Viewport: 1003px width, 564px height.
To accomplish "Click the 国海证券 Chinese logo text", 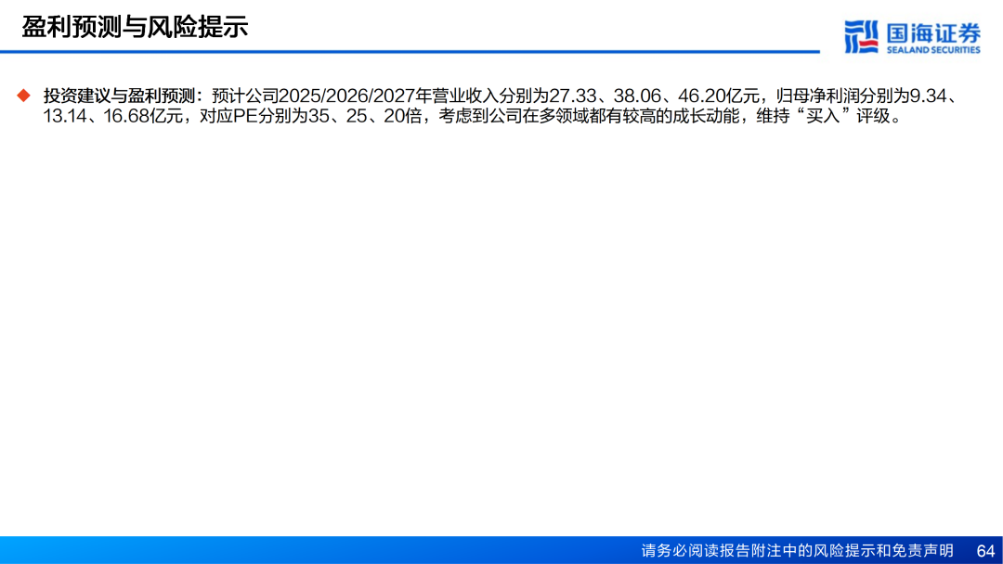I will (x=932, y=31).
